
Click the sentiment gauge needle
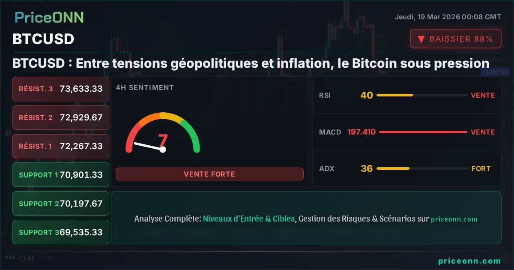point(148,146)
